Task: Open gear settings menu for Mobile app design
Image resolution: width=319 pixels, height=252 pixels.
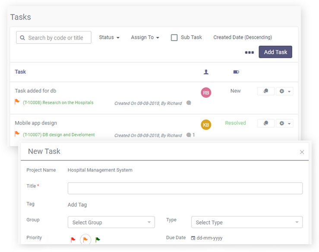Action: (x=285, y=124)
